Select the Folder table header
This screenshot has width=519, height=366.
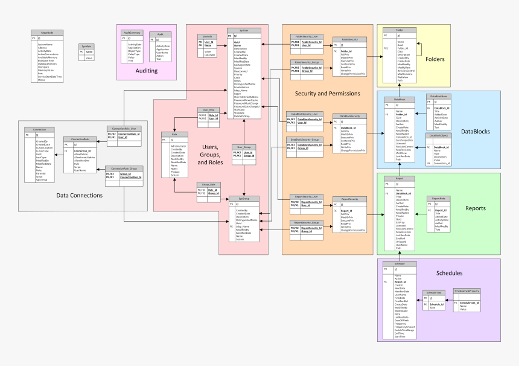click(400, 30)
